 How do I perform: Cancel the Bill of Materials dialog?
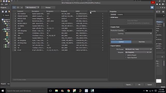pyautogui.click(x=149, y=84)
